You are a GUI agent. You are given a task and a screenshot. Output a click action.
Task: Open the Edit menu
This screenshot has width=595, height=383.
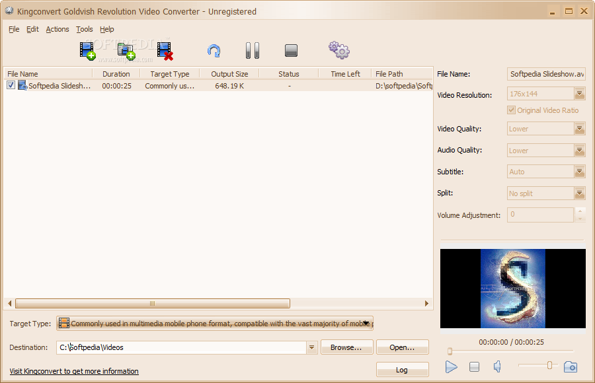(32, 29)
